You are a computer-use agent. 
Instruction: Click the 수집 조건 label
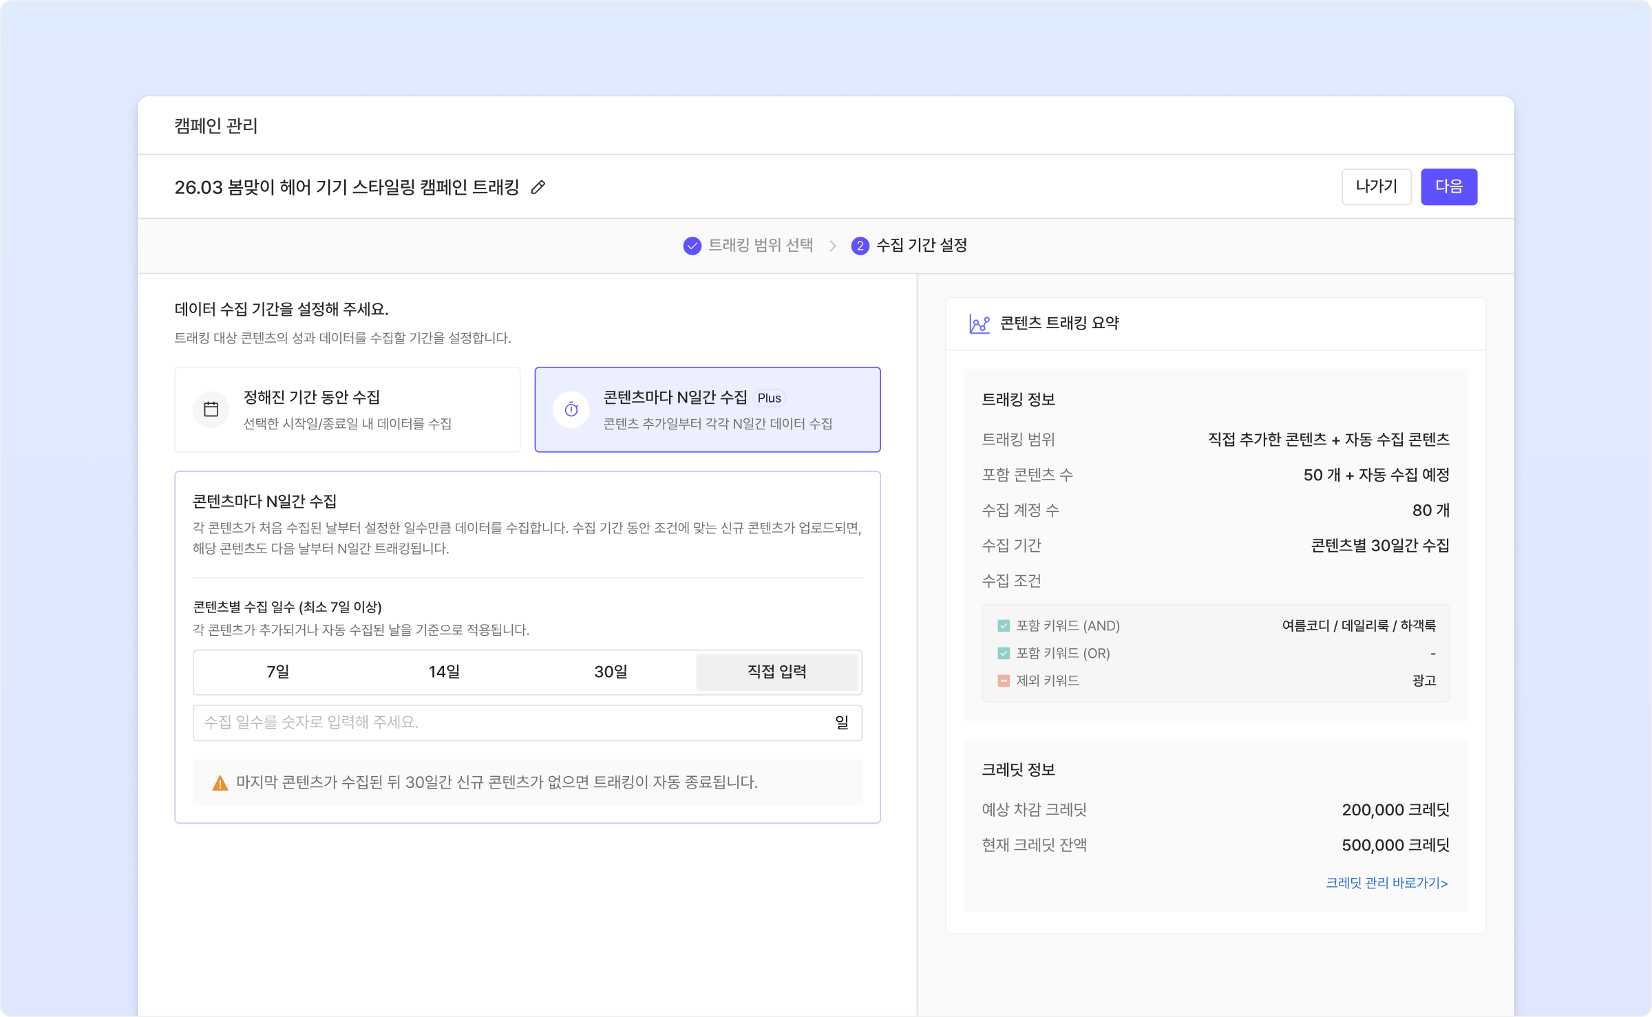tap(1011, 581)
